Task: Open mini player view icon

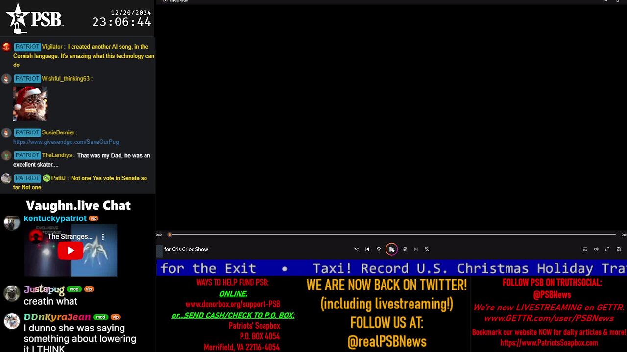Action: click(619, 249)
